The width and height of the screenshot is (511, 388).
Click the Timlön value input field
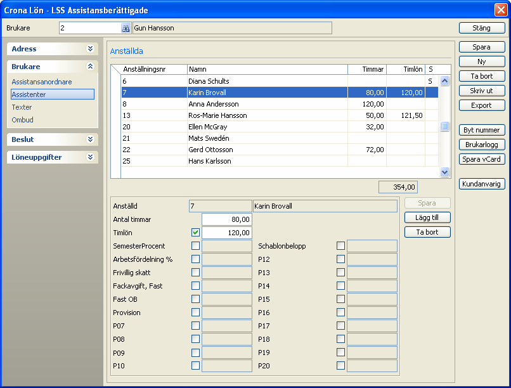[x=227, y=233]
